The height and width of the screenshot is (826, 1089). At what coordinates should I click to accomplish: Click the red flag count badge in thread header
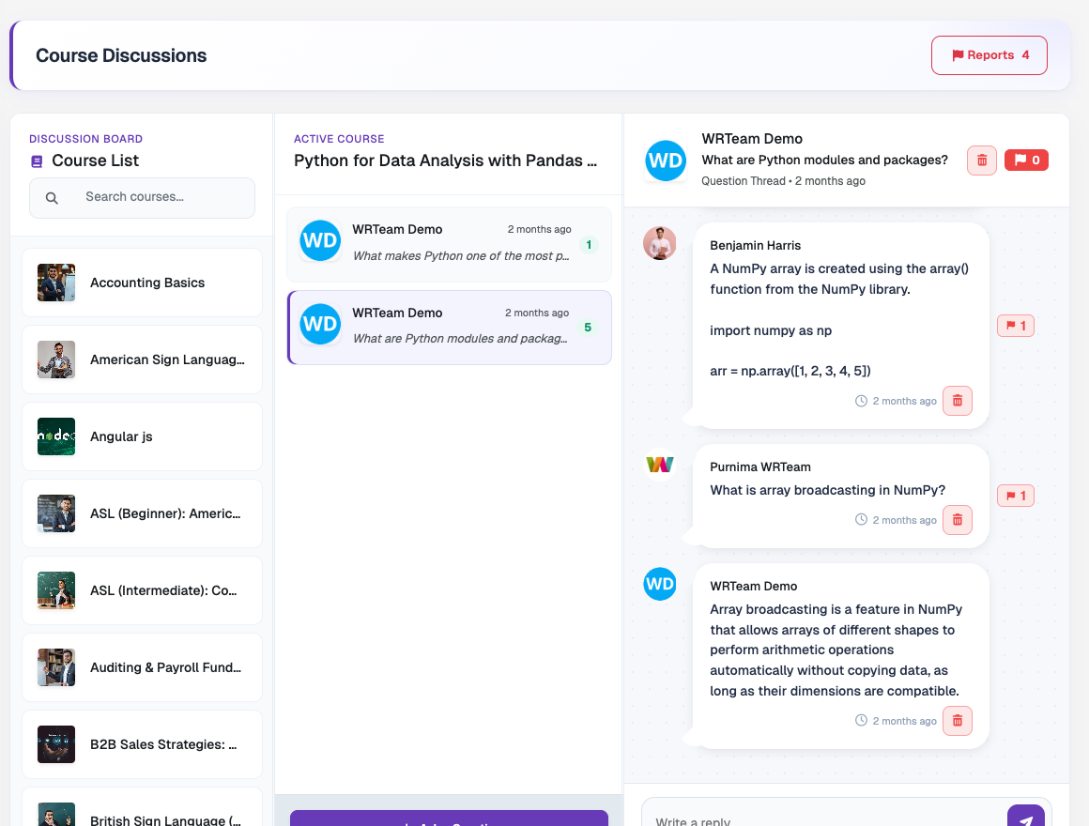(1026, 161)
